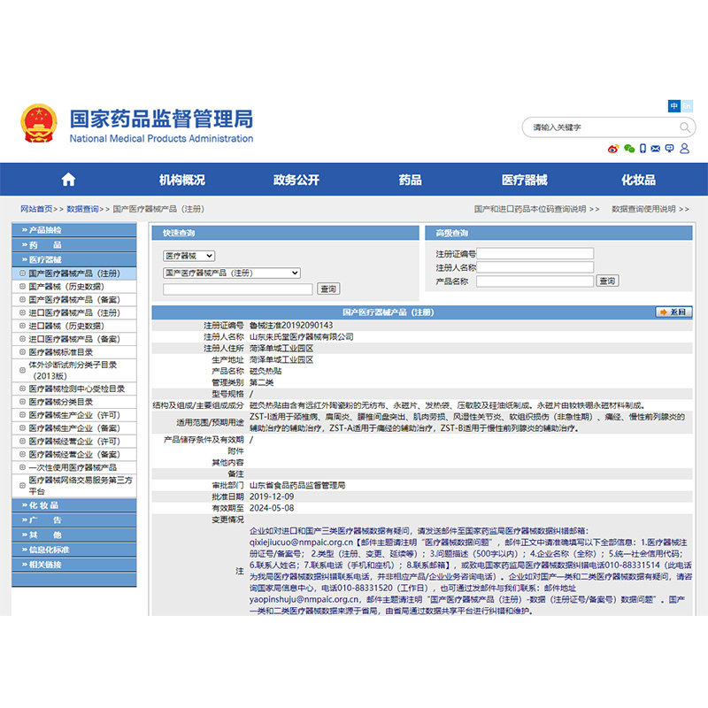Expand 进口医疗器械产品（注册） in the sidebar
Screen dimensions: 708x708
pos(74,313)
